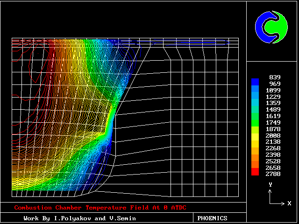The height and width of the screenshot is (224, 299).
Task: Click legend value 1099
Action: [273, 90]
